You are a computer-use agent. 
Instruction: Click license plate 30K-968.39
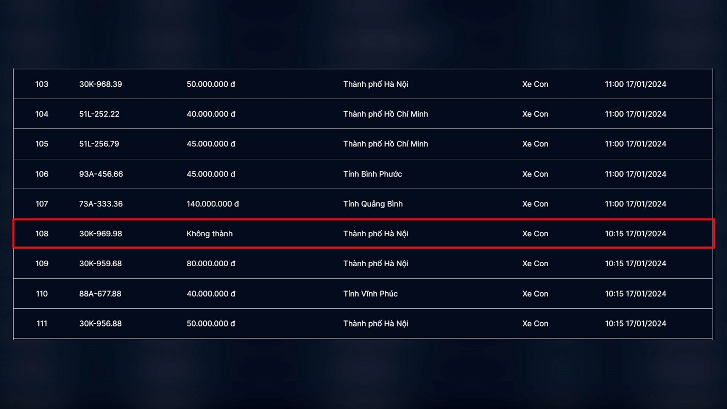coord(100,84)
